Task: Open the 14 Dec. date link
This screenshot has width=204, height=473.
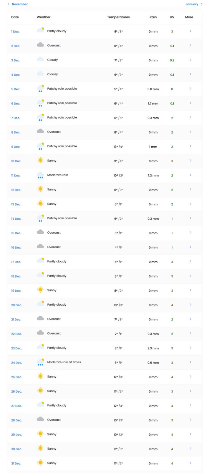Action: pos(16,219)
